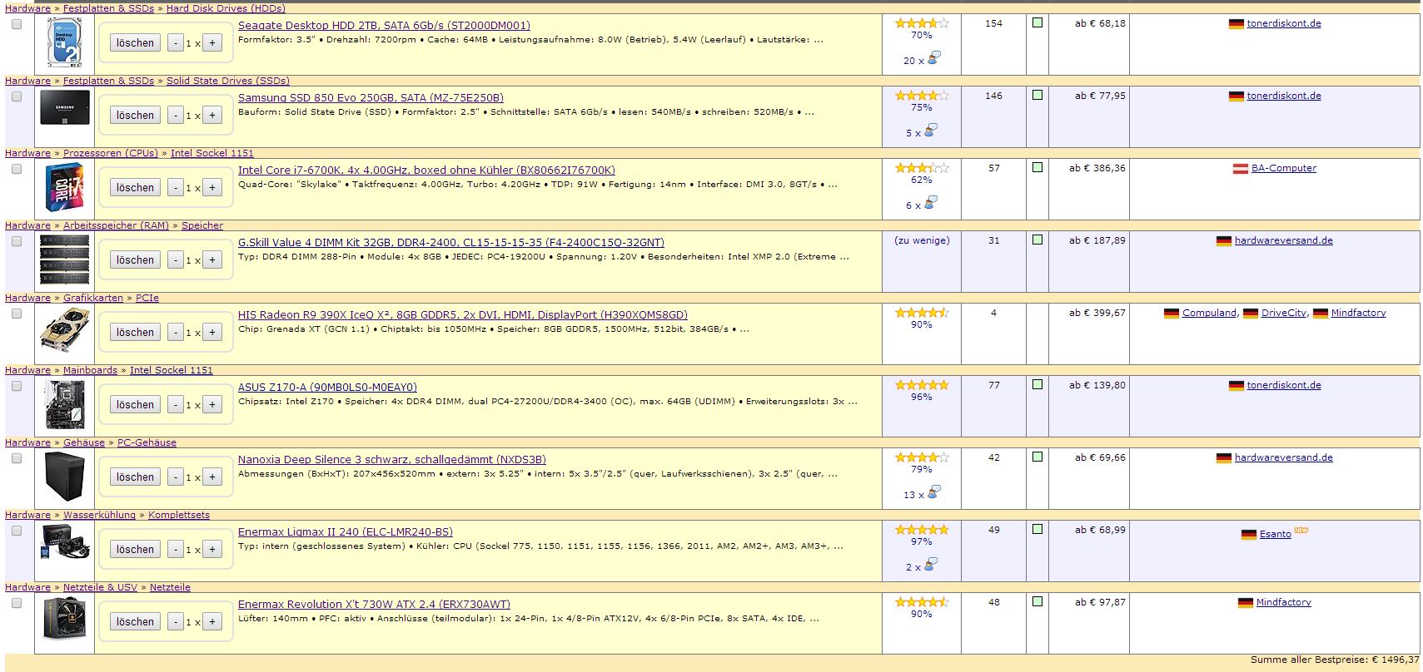
Task: Click star rating of ASUS Z170-A
Action: coord(922,385)
